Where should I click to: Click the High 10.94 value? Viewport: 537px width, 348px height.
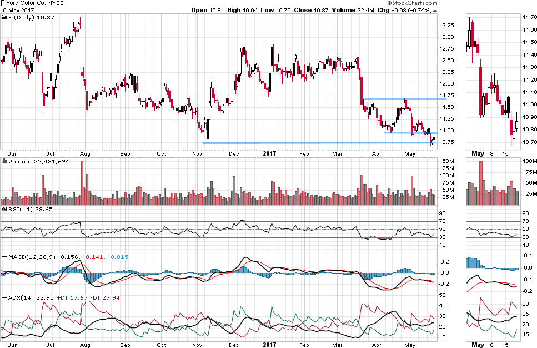click(243, 11)
